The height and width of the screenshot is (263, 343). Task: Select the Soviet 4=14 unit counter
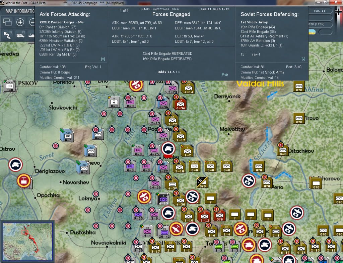[x=188, y=89]
